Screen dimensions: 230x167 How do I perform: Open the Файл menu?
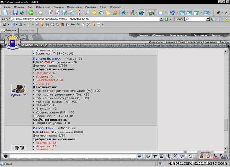click(7, 7)
